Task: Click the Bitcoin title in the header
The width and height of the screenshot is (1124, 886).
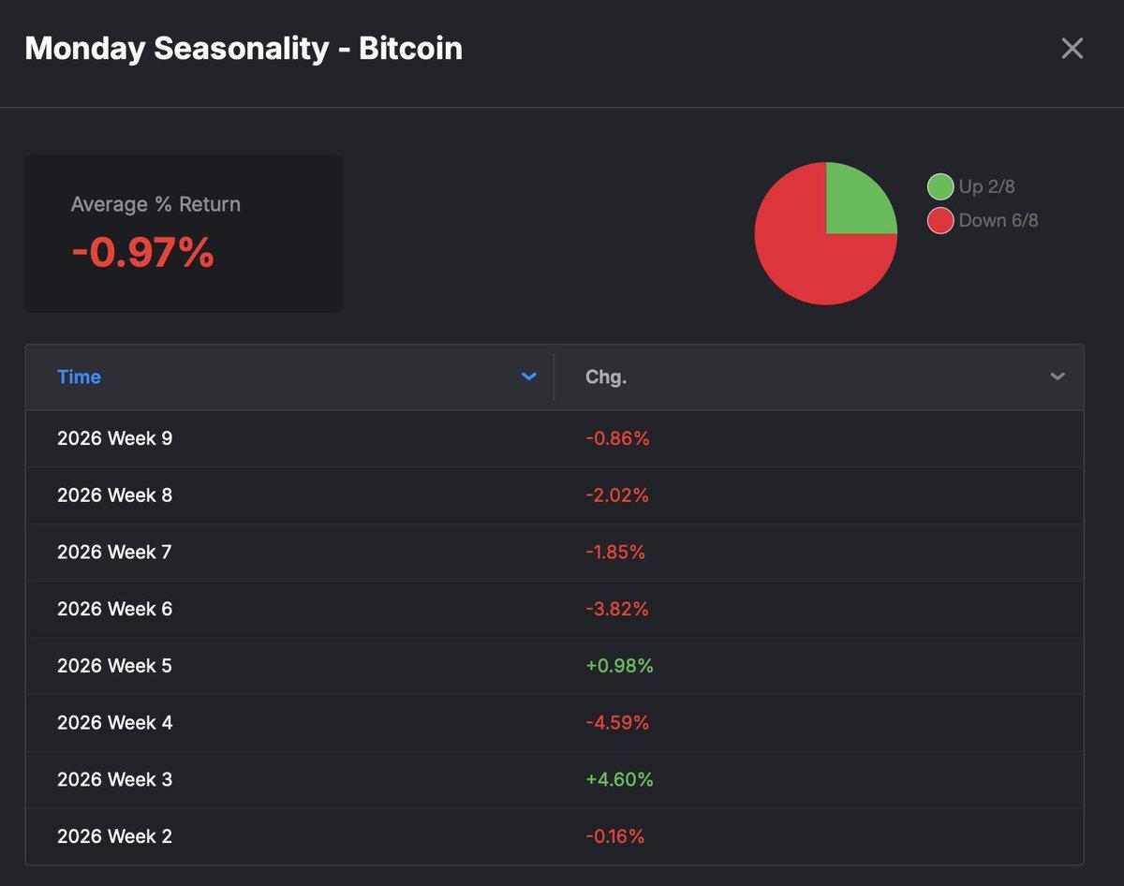Action: click(410, 49)
